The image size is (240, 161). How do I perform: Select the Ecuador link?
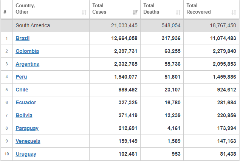pos(26,102)
